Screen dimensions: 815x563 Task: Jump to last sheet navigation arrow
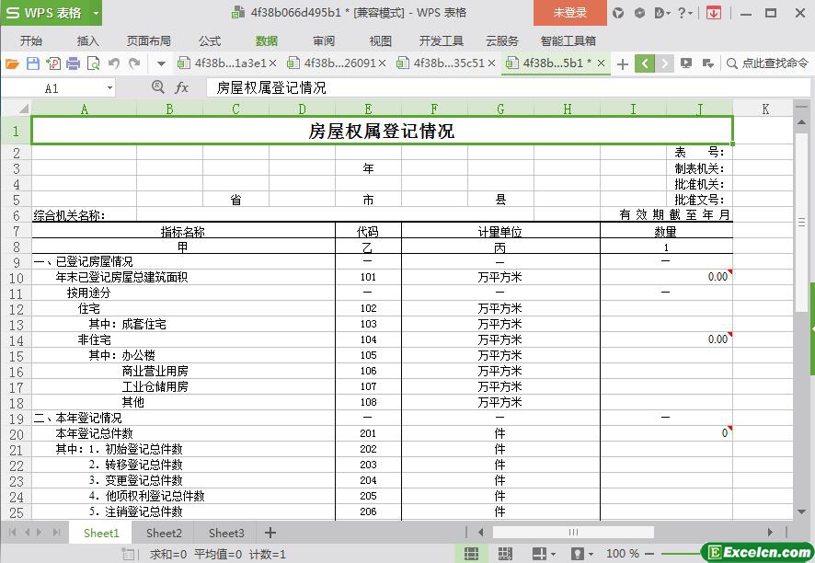click(x=56, y=533)
